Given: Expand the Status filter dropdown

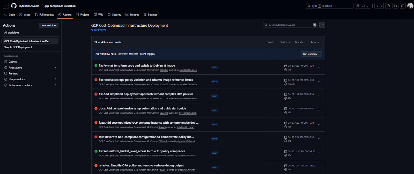Looking at the screenshot, I should pyautogui.click(x=285, y=42).
